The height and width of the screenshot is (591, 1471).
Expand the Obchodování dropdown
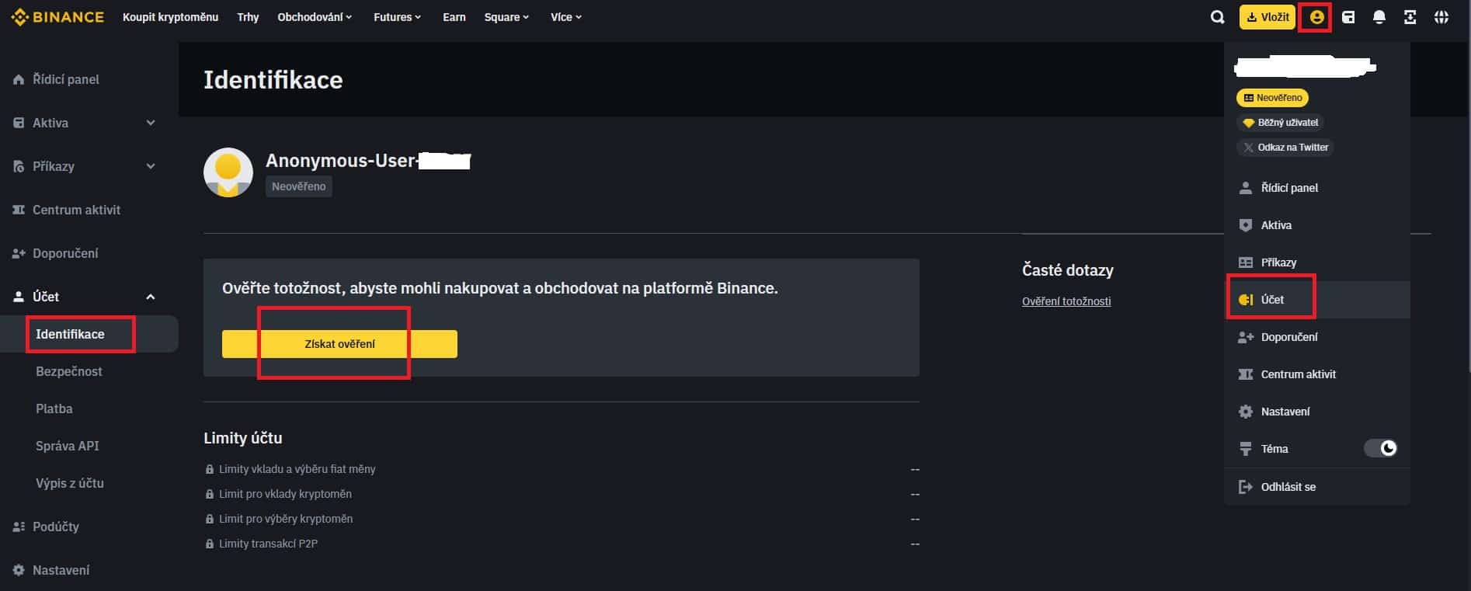point(315,17)
